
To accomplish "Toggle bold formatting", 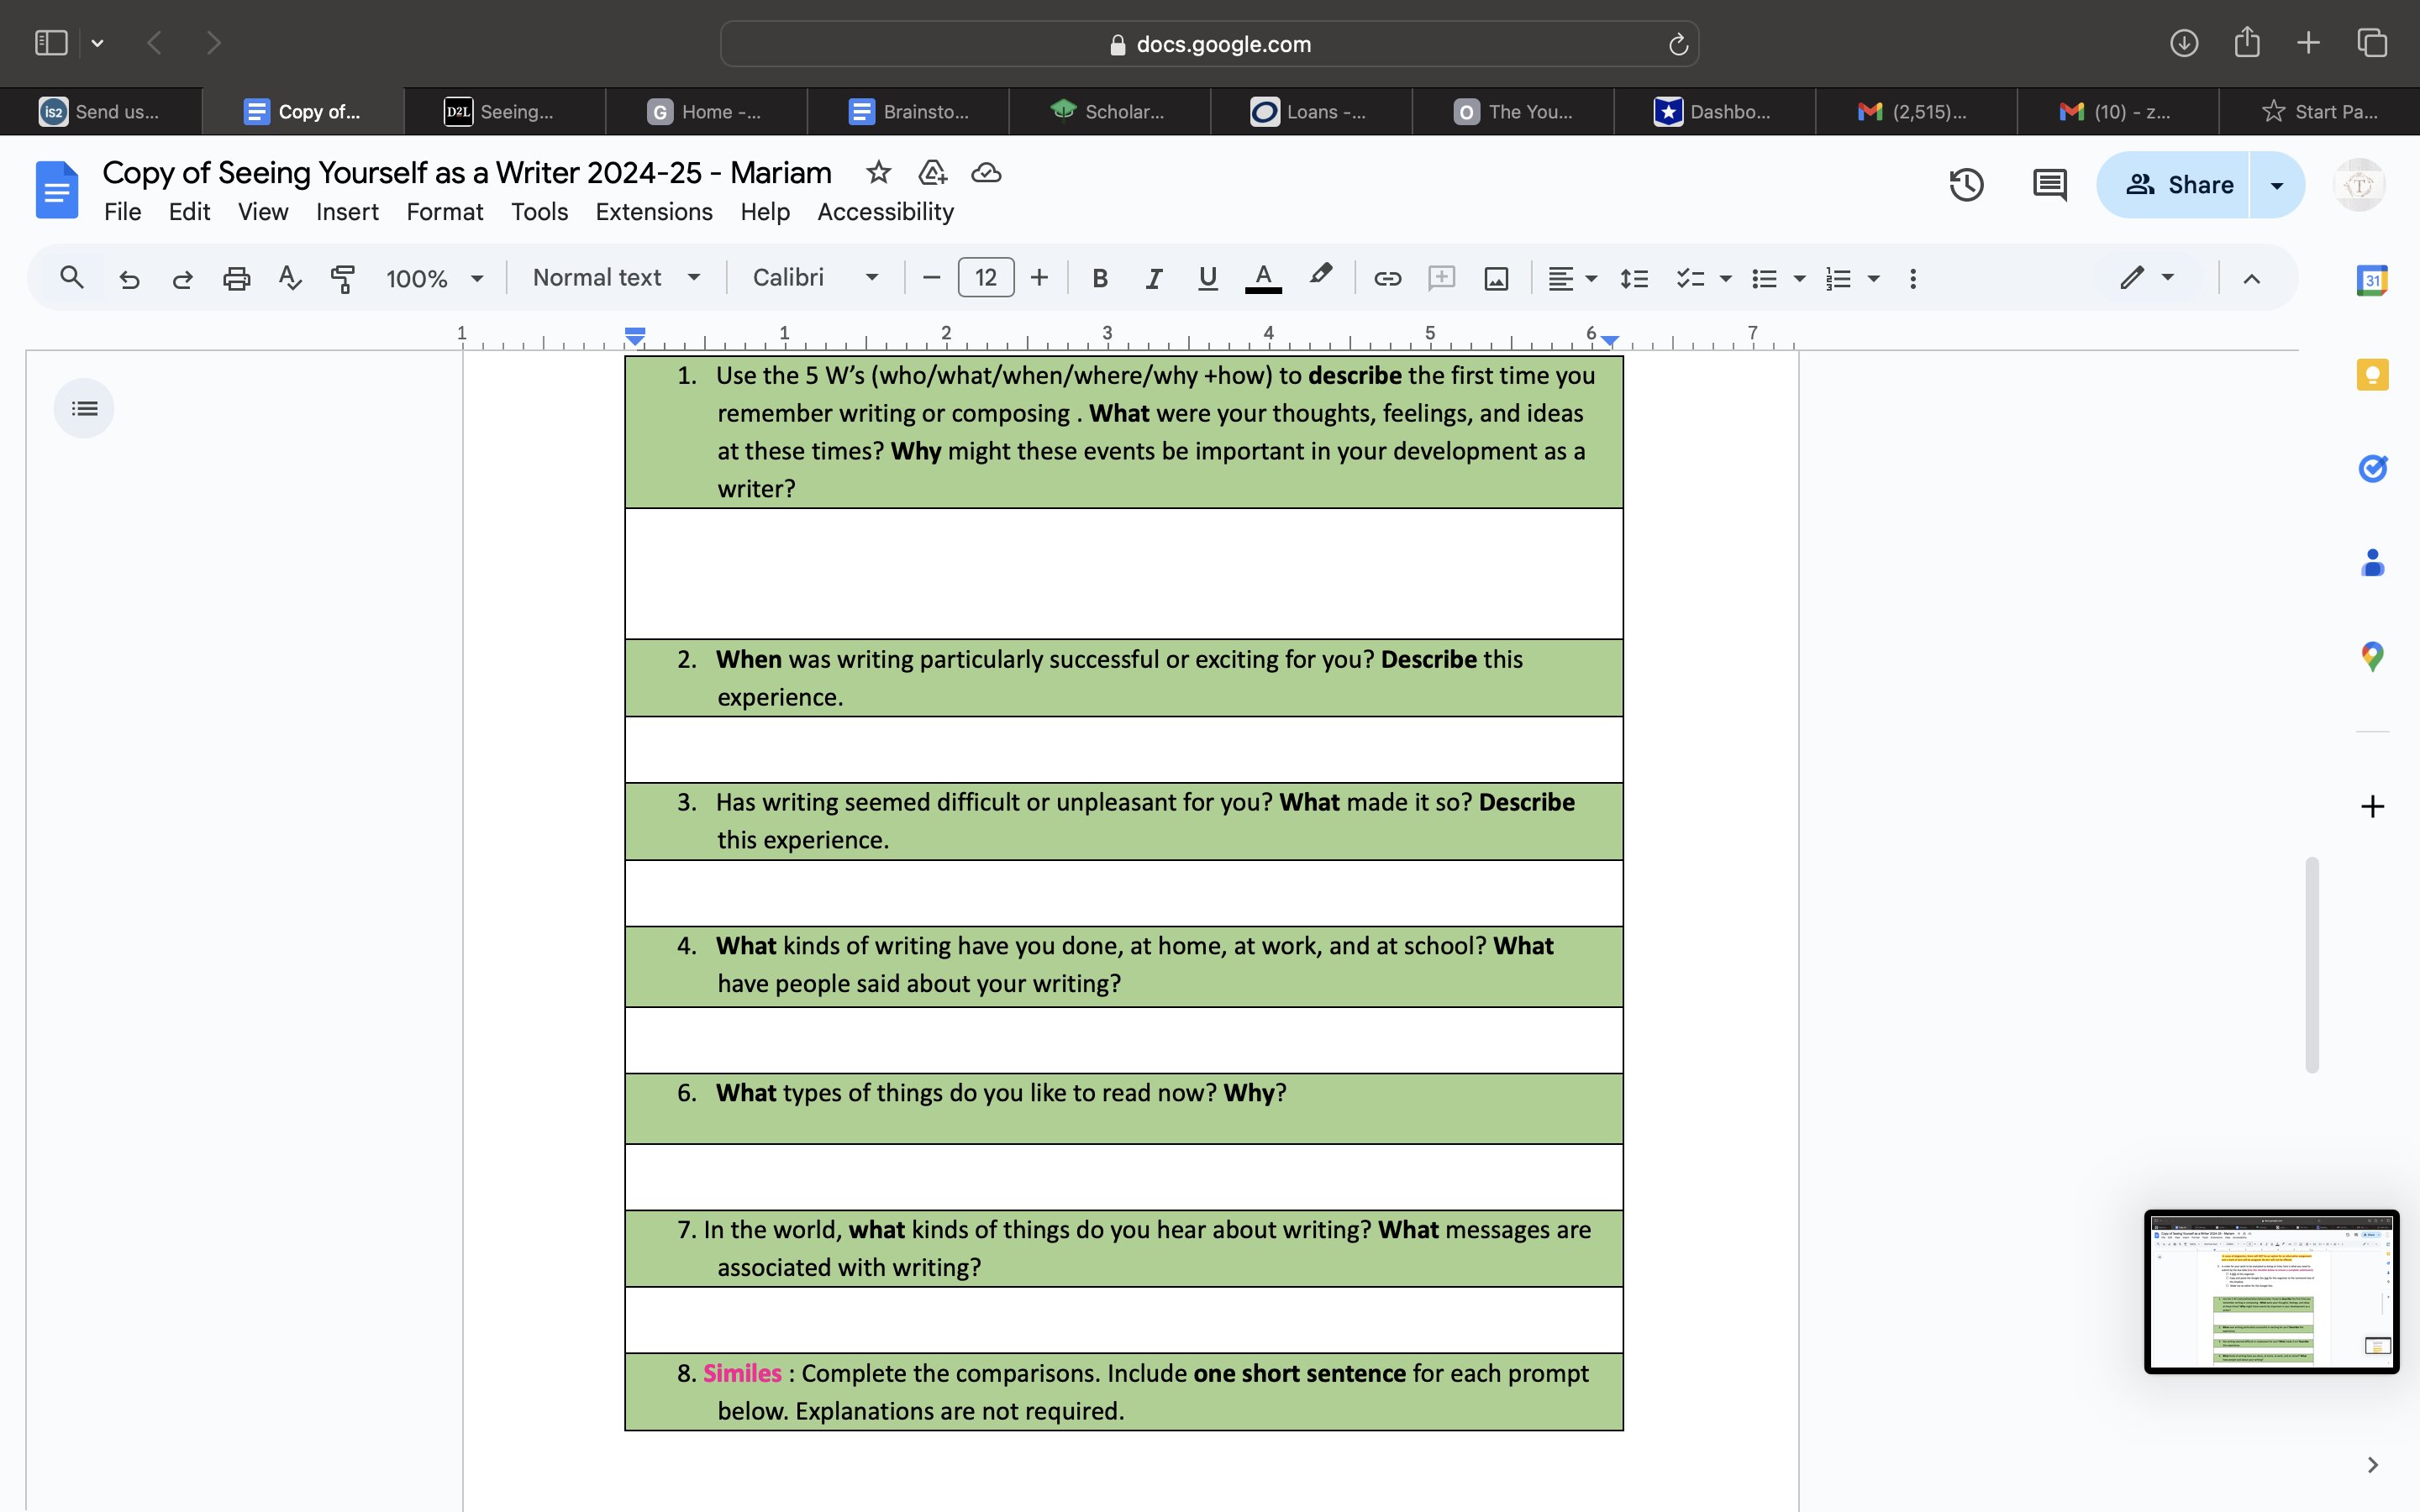I will pyautogui.click(x=1100, y=278).
